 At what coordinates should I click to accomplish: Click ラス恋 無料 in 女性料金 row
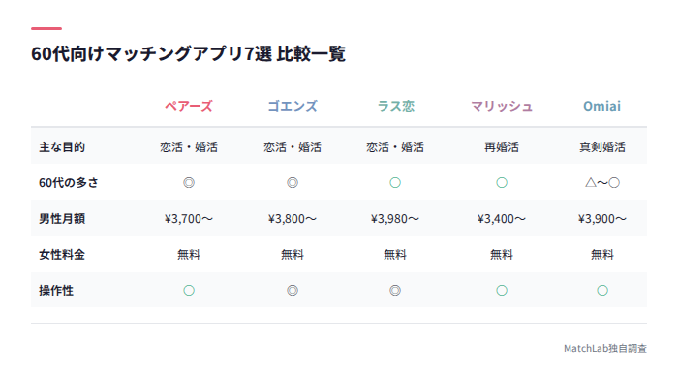[395, 255]
